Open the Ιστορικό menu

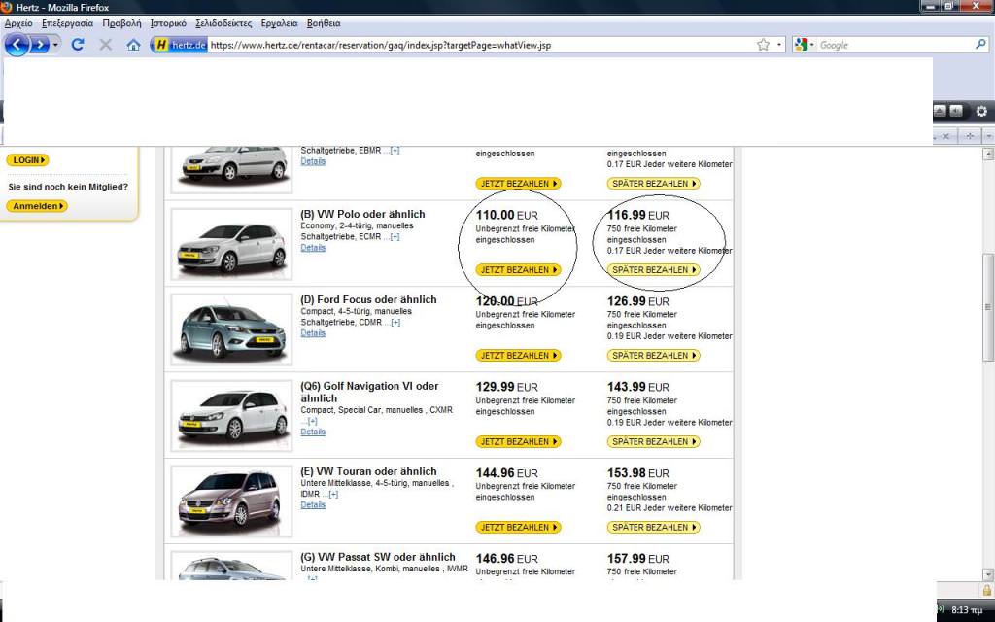[168, 23]
